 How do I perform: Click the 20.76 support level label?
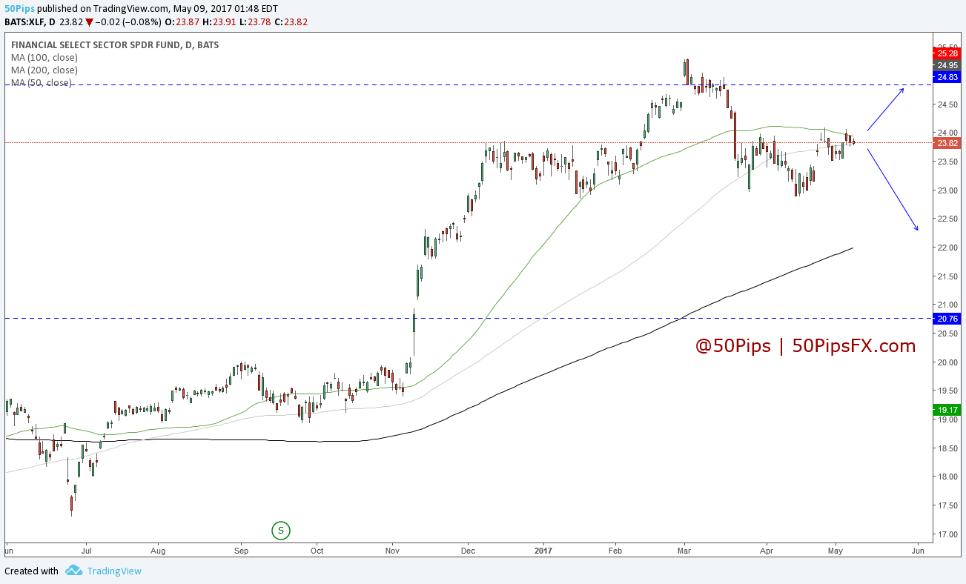(x=947, y=319)
